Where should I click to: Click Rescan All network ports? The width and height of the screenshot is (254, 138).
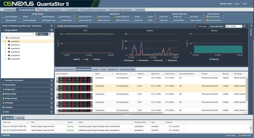pos(138,20)
